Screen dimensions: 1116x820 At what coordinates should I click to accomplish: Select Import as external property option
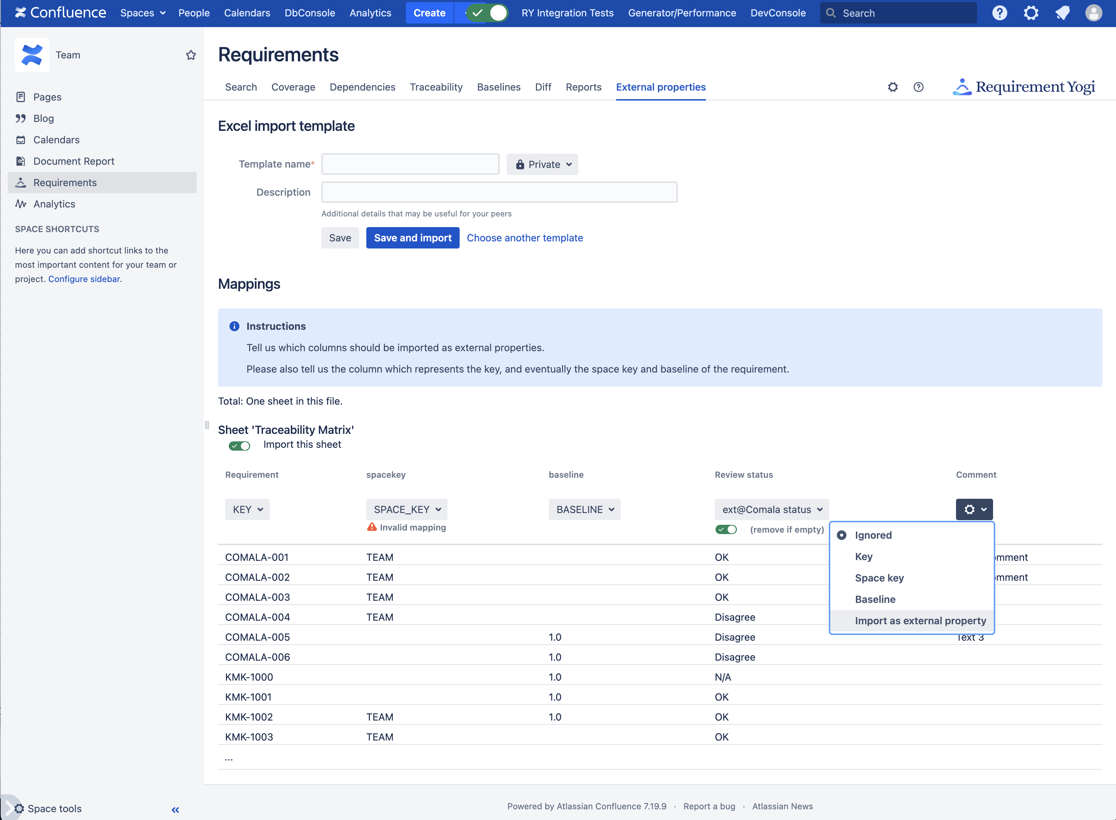920,621
